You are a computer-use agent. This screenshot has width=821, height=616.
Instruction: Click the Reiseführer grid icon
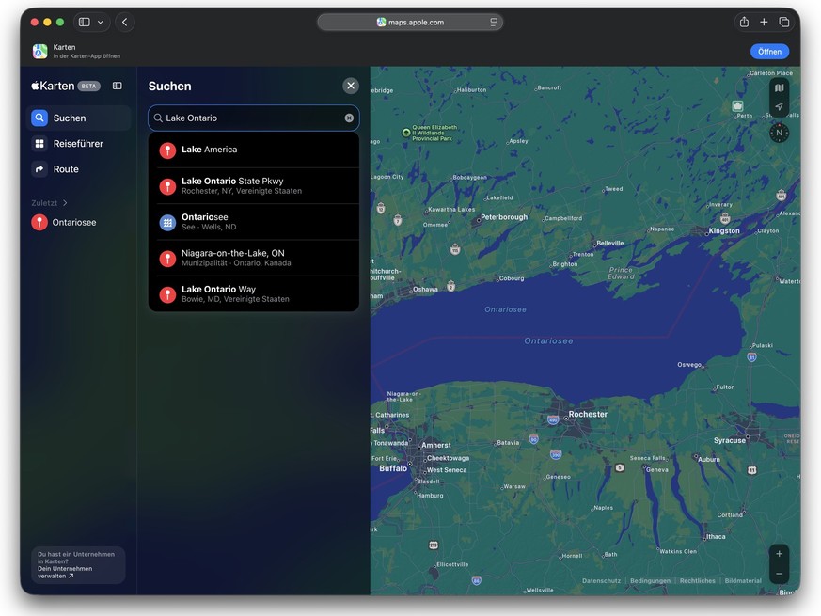pyautogui.click(x=39, y=144)
